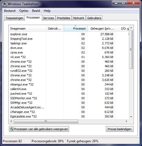Sort by the Processor column header
142x146 pixels.
[x=76, y=29]
